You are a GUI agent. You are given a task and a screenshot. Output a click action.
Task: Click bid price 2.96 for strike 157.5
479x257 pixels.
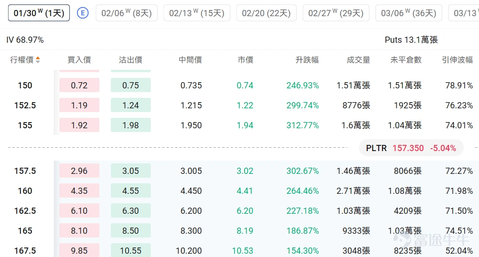coord(79,171)
